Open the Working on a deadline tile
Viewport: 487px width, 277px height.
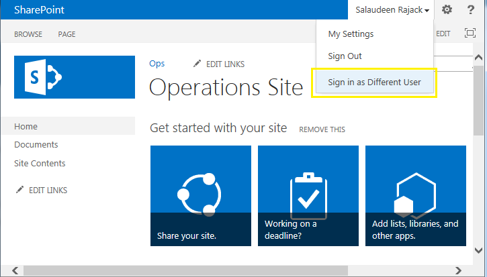[308, 196]
